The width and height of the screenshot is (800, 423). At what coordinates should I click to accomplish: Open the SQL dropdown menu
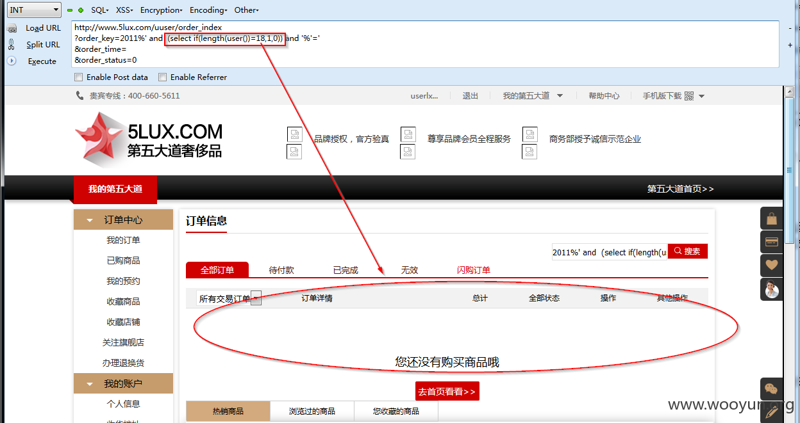100,10
